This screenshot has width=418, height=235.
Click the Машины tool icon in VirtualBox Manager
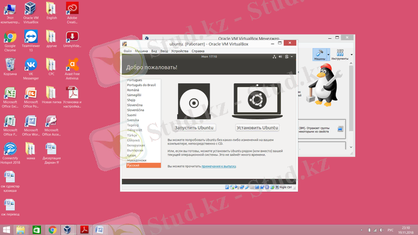[x=319, y=55]
